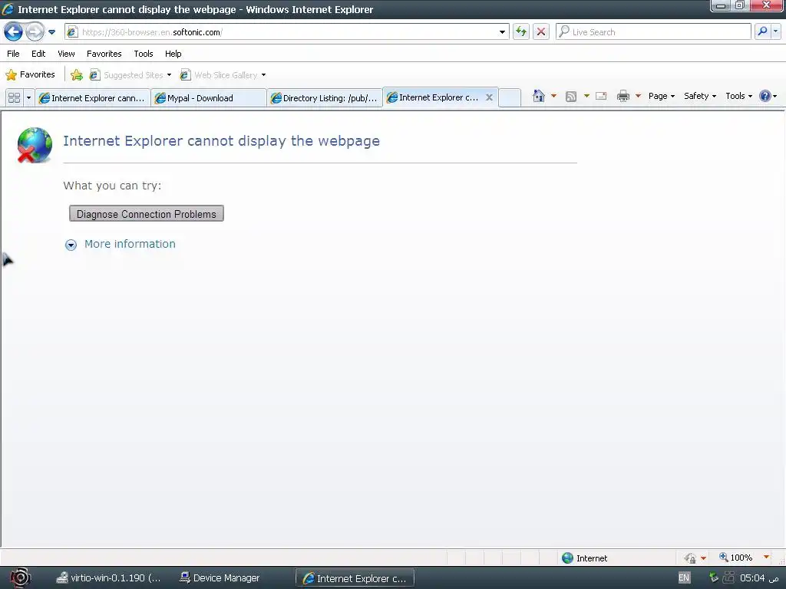Expand the address bar history dropdown
The width and height of the screenshot is (786, 589).
502,32
